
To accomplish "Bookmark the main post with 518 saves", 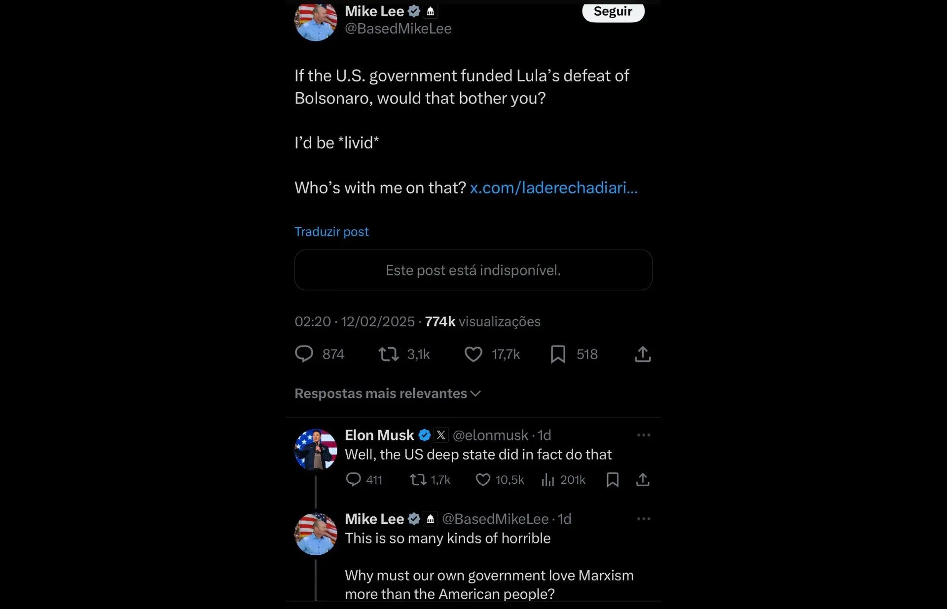I will point(558,354).
